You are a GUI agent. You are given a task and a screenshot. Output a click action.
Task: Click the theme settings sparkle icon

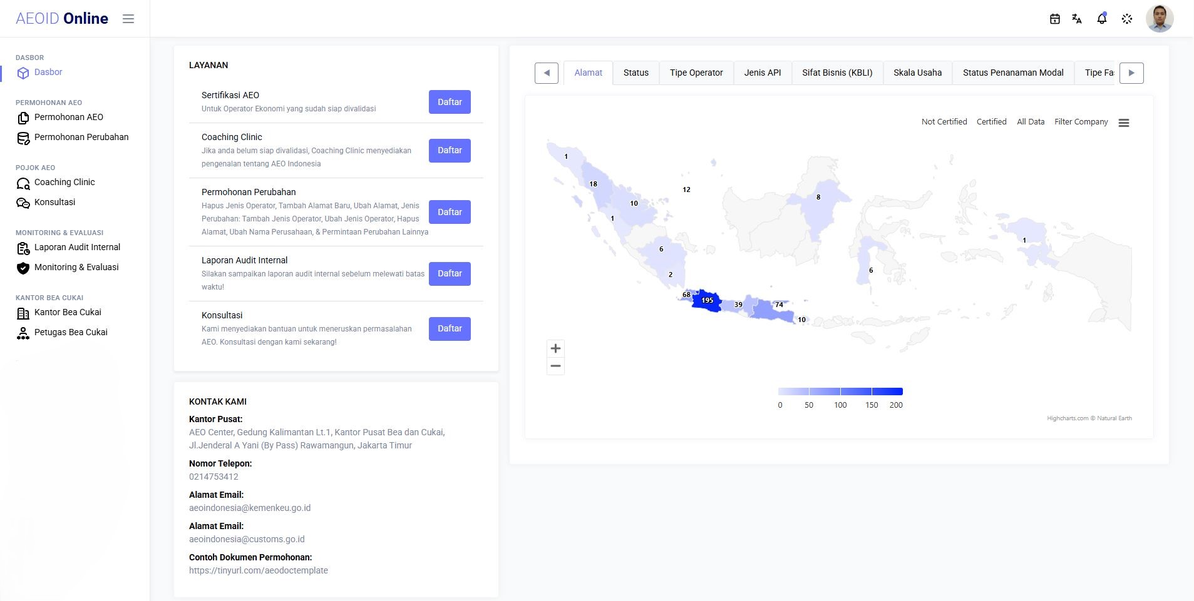1127,19
